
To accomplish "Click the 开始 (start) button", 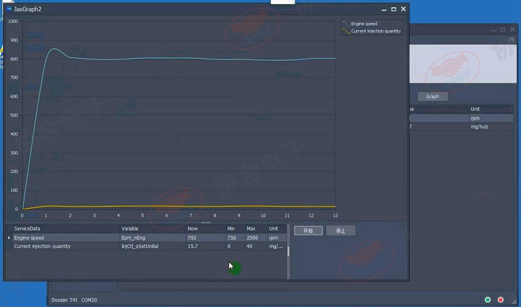I will (308, 231).
